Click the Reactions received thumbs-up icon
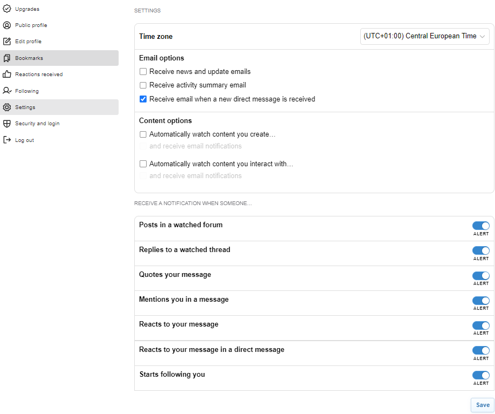 6,74
